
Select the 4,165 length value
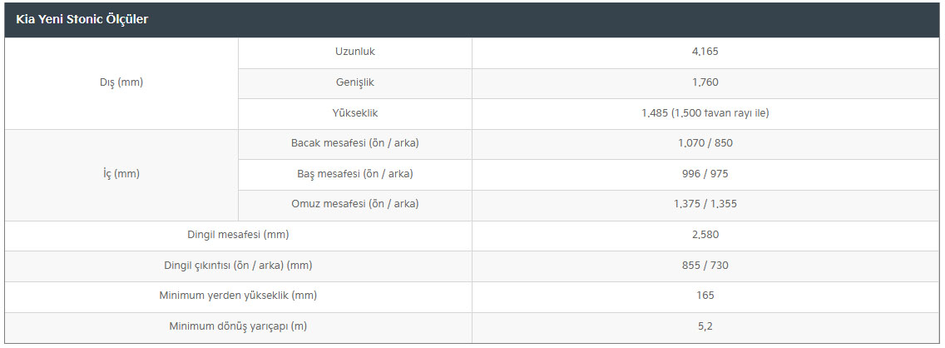[705, 52]
